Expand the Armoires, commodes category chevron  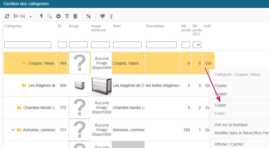13,130
